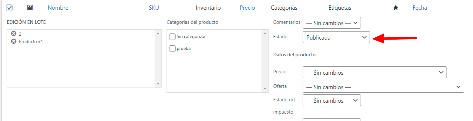
Task: Toggle the select-all products checkbox
Action: point(9,8)
